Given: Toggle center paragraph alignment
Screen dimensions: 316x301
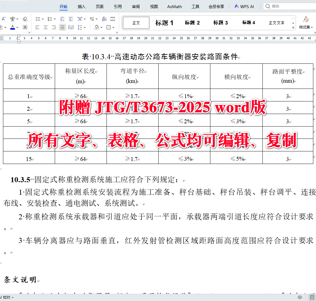Looking at the screenshot, I should tap(45, 27).
